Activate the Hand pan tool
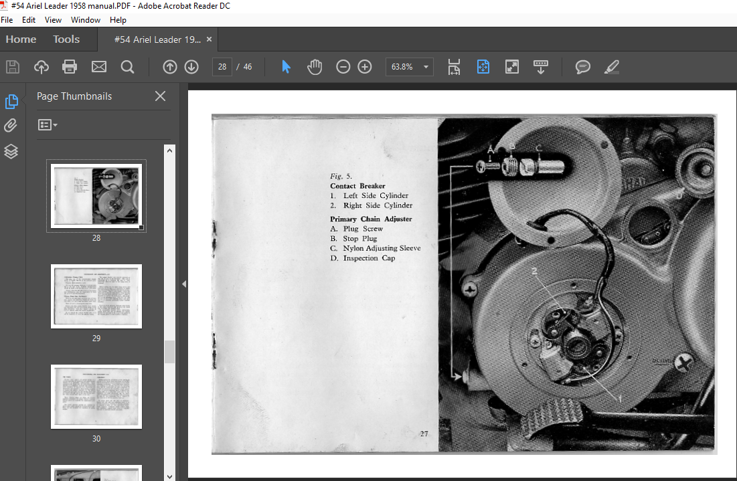 (x=315, y=67)
